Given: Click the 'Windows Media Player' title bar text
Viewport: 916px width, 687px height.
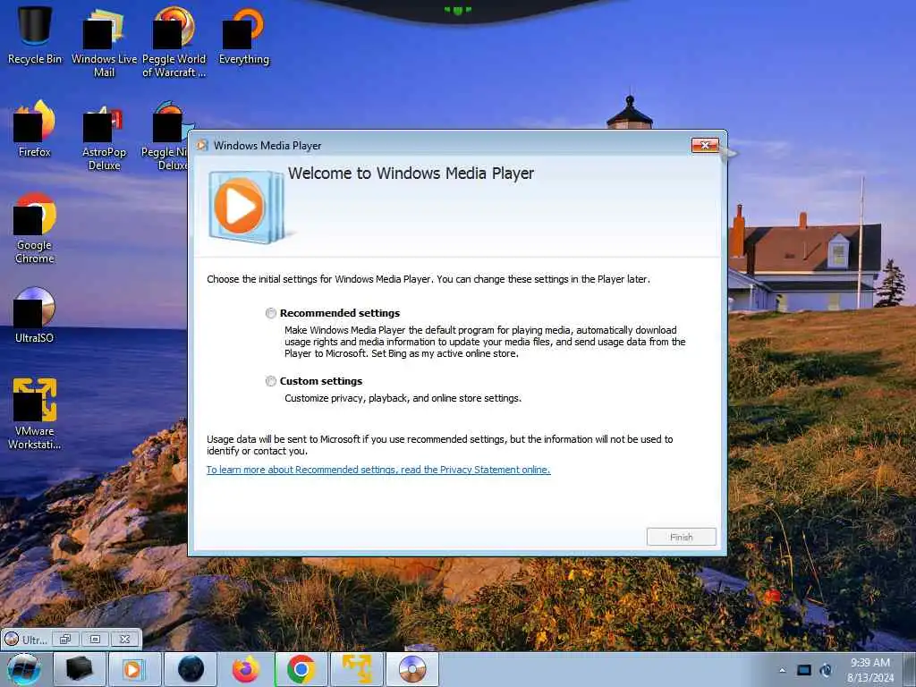Looking at the screenshot, I should 267,146.
